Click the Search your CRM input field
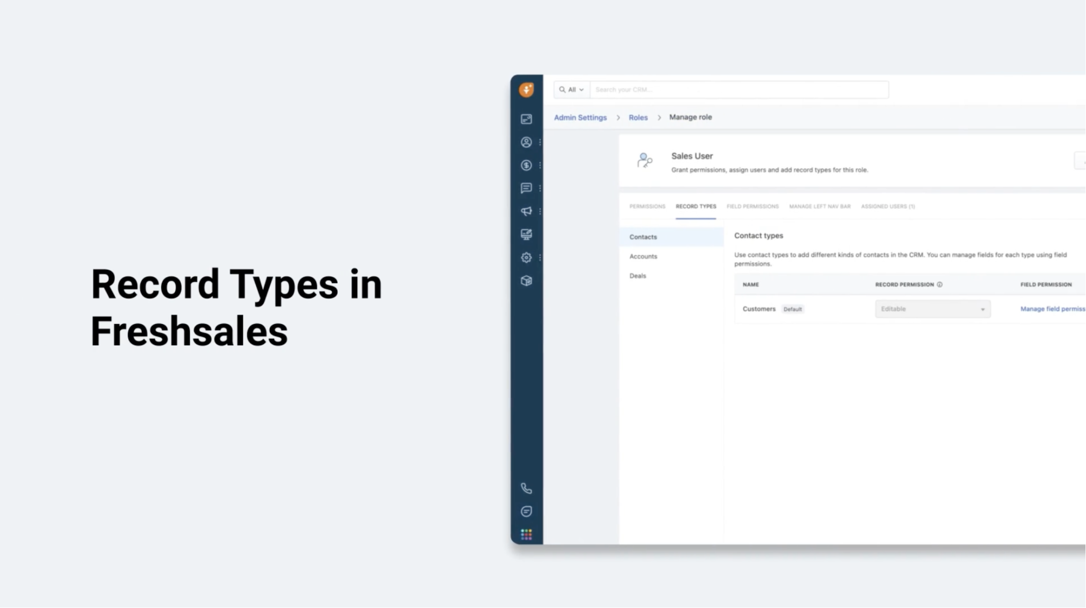The image size is (1086, 608). (x=738, y=90)
